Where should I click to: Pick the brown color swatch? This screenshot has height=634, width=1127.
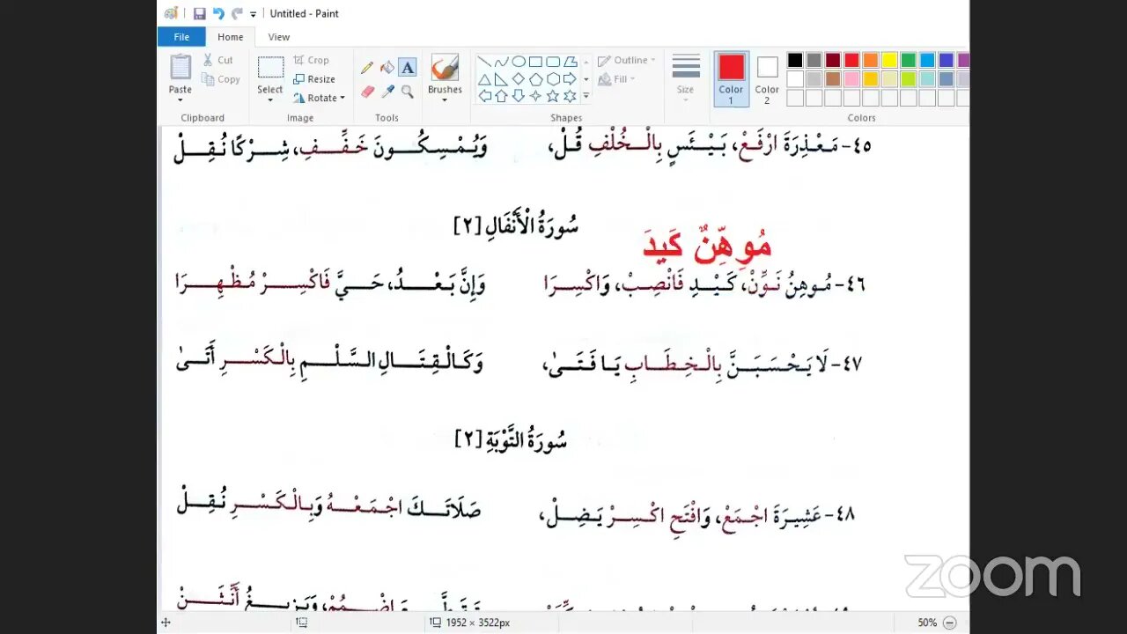click(x=833, y=79)
